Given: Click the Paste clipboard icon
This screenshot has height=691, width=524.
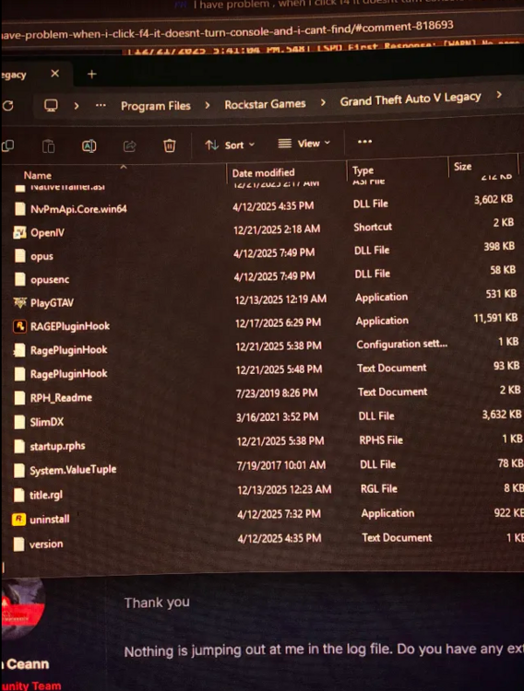Looking at the screenshot, I should pos(49,146).
